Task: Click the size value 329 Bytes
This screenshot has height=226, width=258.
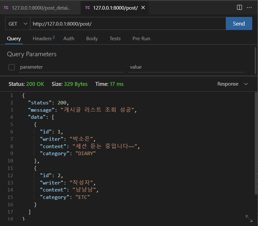Action: click(x=76, y=84)
